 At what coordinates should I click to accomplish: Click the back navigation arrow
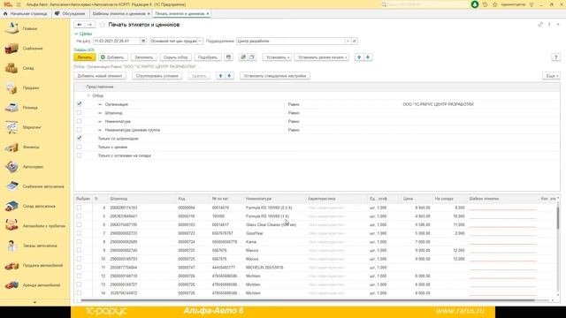coord(80,25)
